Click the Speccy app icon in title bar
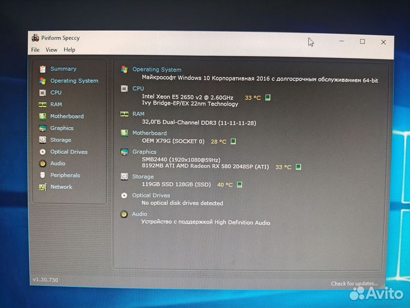 pyautogui.click(x=35, y=38)
